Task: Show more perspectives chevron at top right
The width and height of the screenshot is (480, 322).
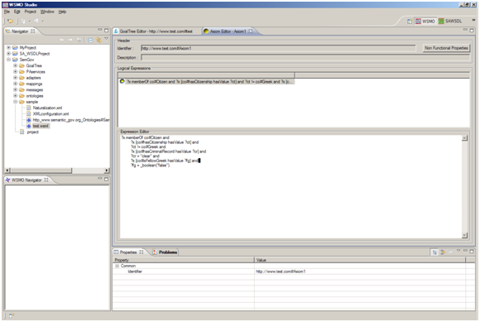Action: (473, 20)
